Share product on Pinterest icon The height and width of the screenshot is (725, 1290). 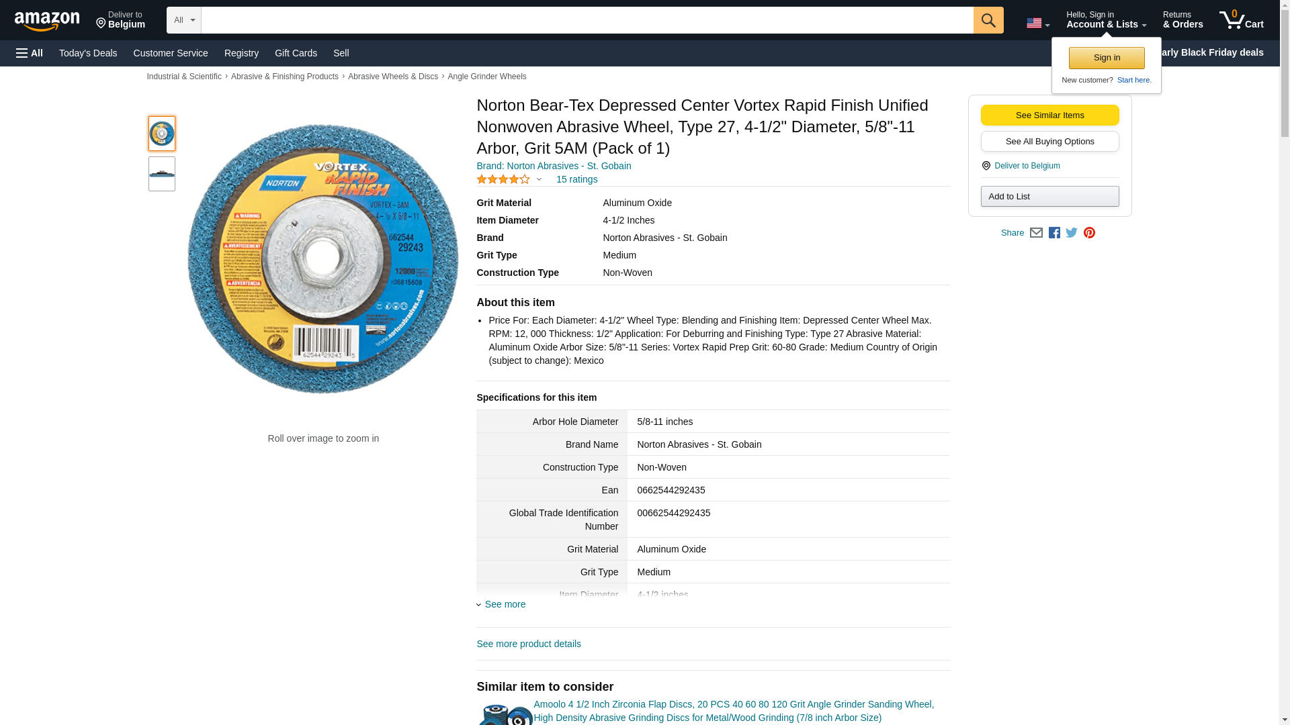pos(1089,233)
